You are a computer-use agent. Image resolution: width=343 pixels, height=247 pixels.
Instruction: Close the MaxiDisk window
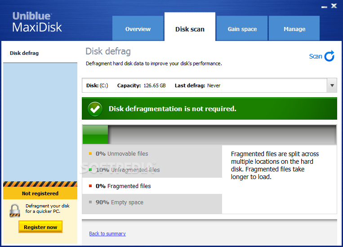[334, 6]
